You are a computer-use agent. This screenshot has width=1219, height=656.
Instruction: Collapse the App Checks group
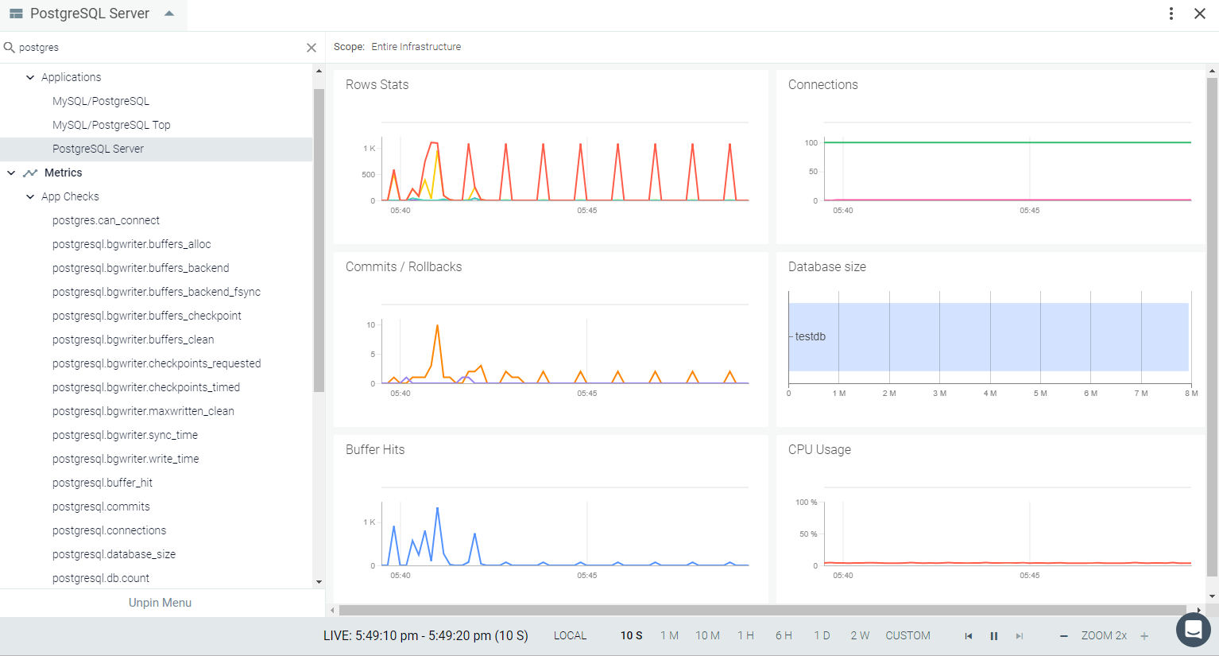coord(30,196)
